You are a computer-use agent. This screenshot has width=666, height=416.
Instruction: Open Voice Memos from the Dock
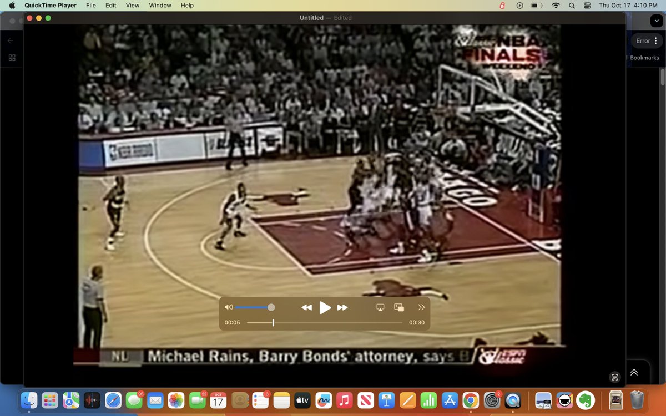pos(92,399)
